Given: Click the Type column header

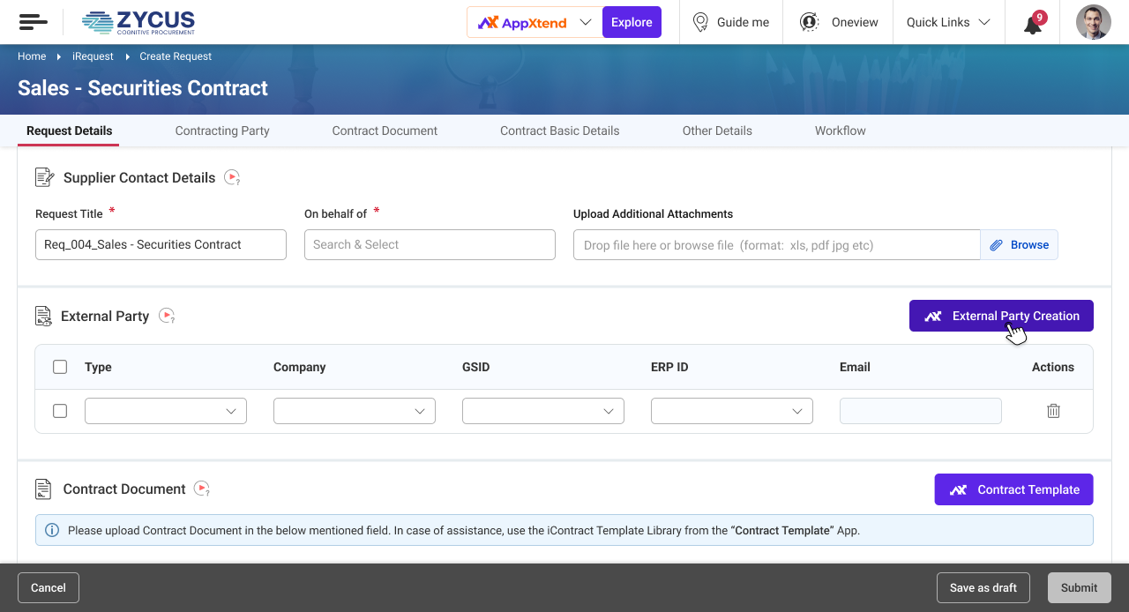Looking at the screenshot, I should pyautogui.click(x=98, y=367).
